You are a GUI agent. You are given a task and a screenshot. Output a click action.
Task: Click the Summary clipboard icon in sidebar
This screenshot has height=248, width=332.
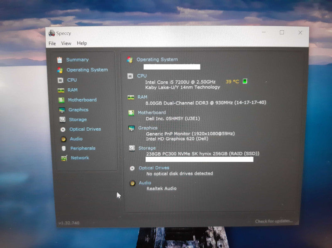(59, 60)
